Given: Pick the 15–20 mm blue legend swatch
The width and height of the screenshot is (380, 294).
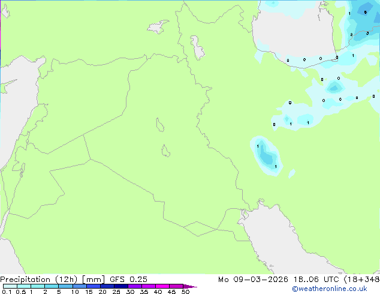Looking at the screenshot, I should click(94, 286).
